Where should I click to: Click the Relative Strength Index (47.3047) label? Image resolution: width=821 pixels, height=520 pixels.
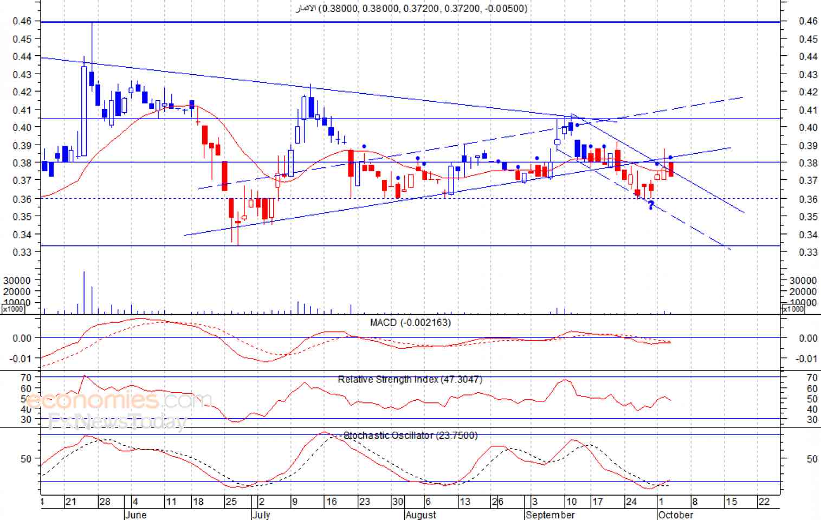[410, 380]
